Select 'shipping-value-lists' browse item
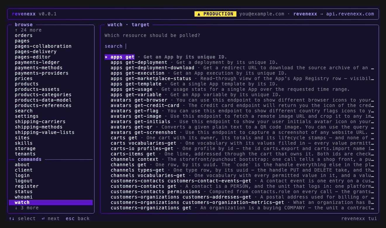Viewport: 386px width, 228px height. pos(45,132)
